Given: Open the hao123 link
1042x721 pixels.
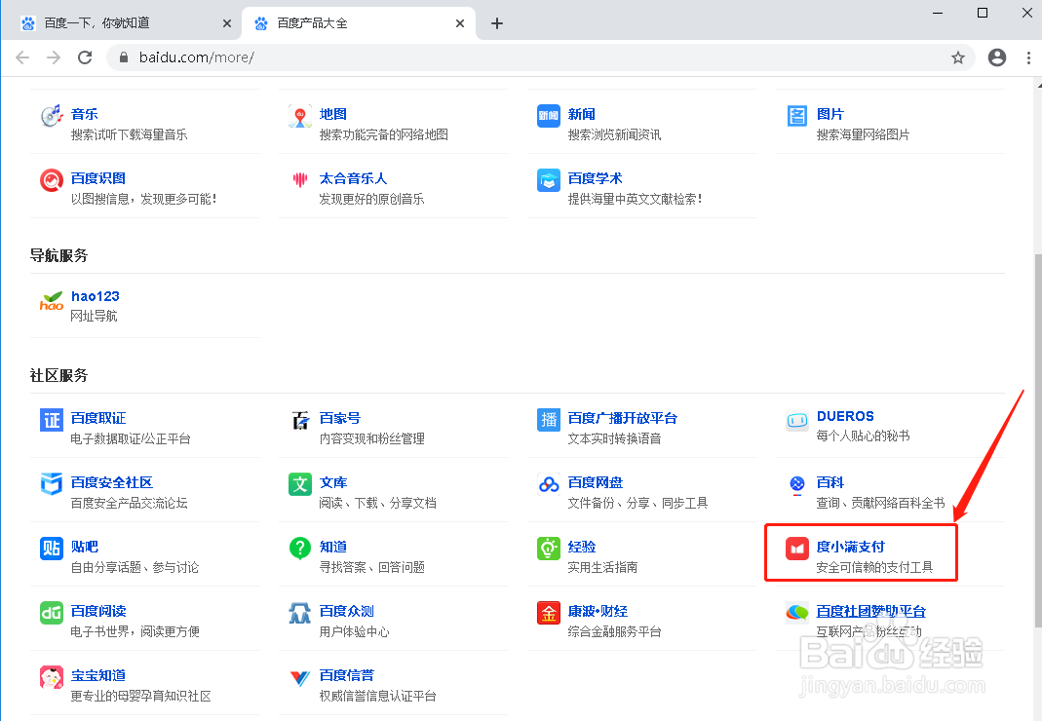Looking at the screenshot, I should pos(95,296).
